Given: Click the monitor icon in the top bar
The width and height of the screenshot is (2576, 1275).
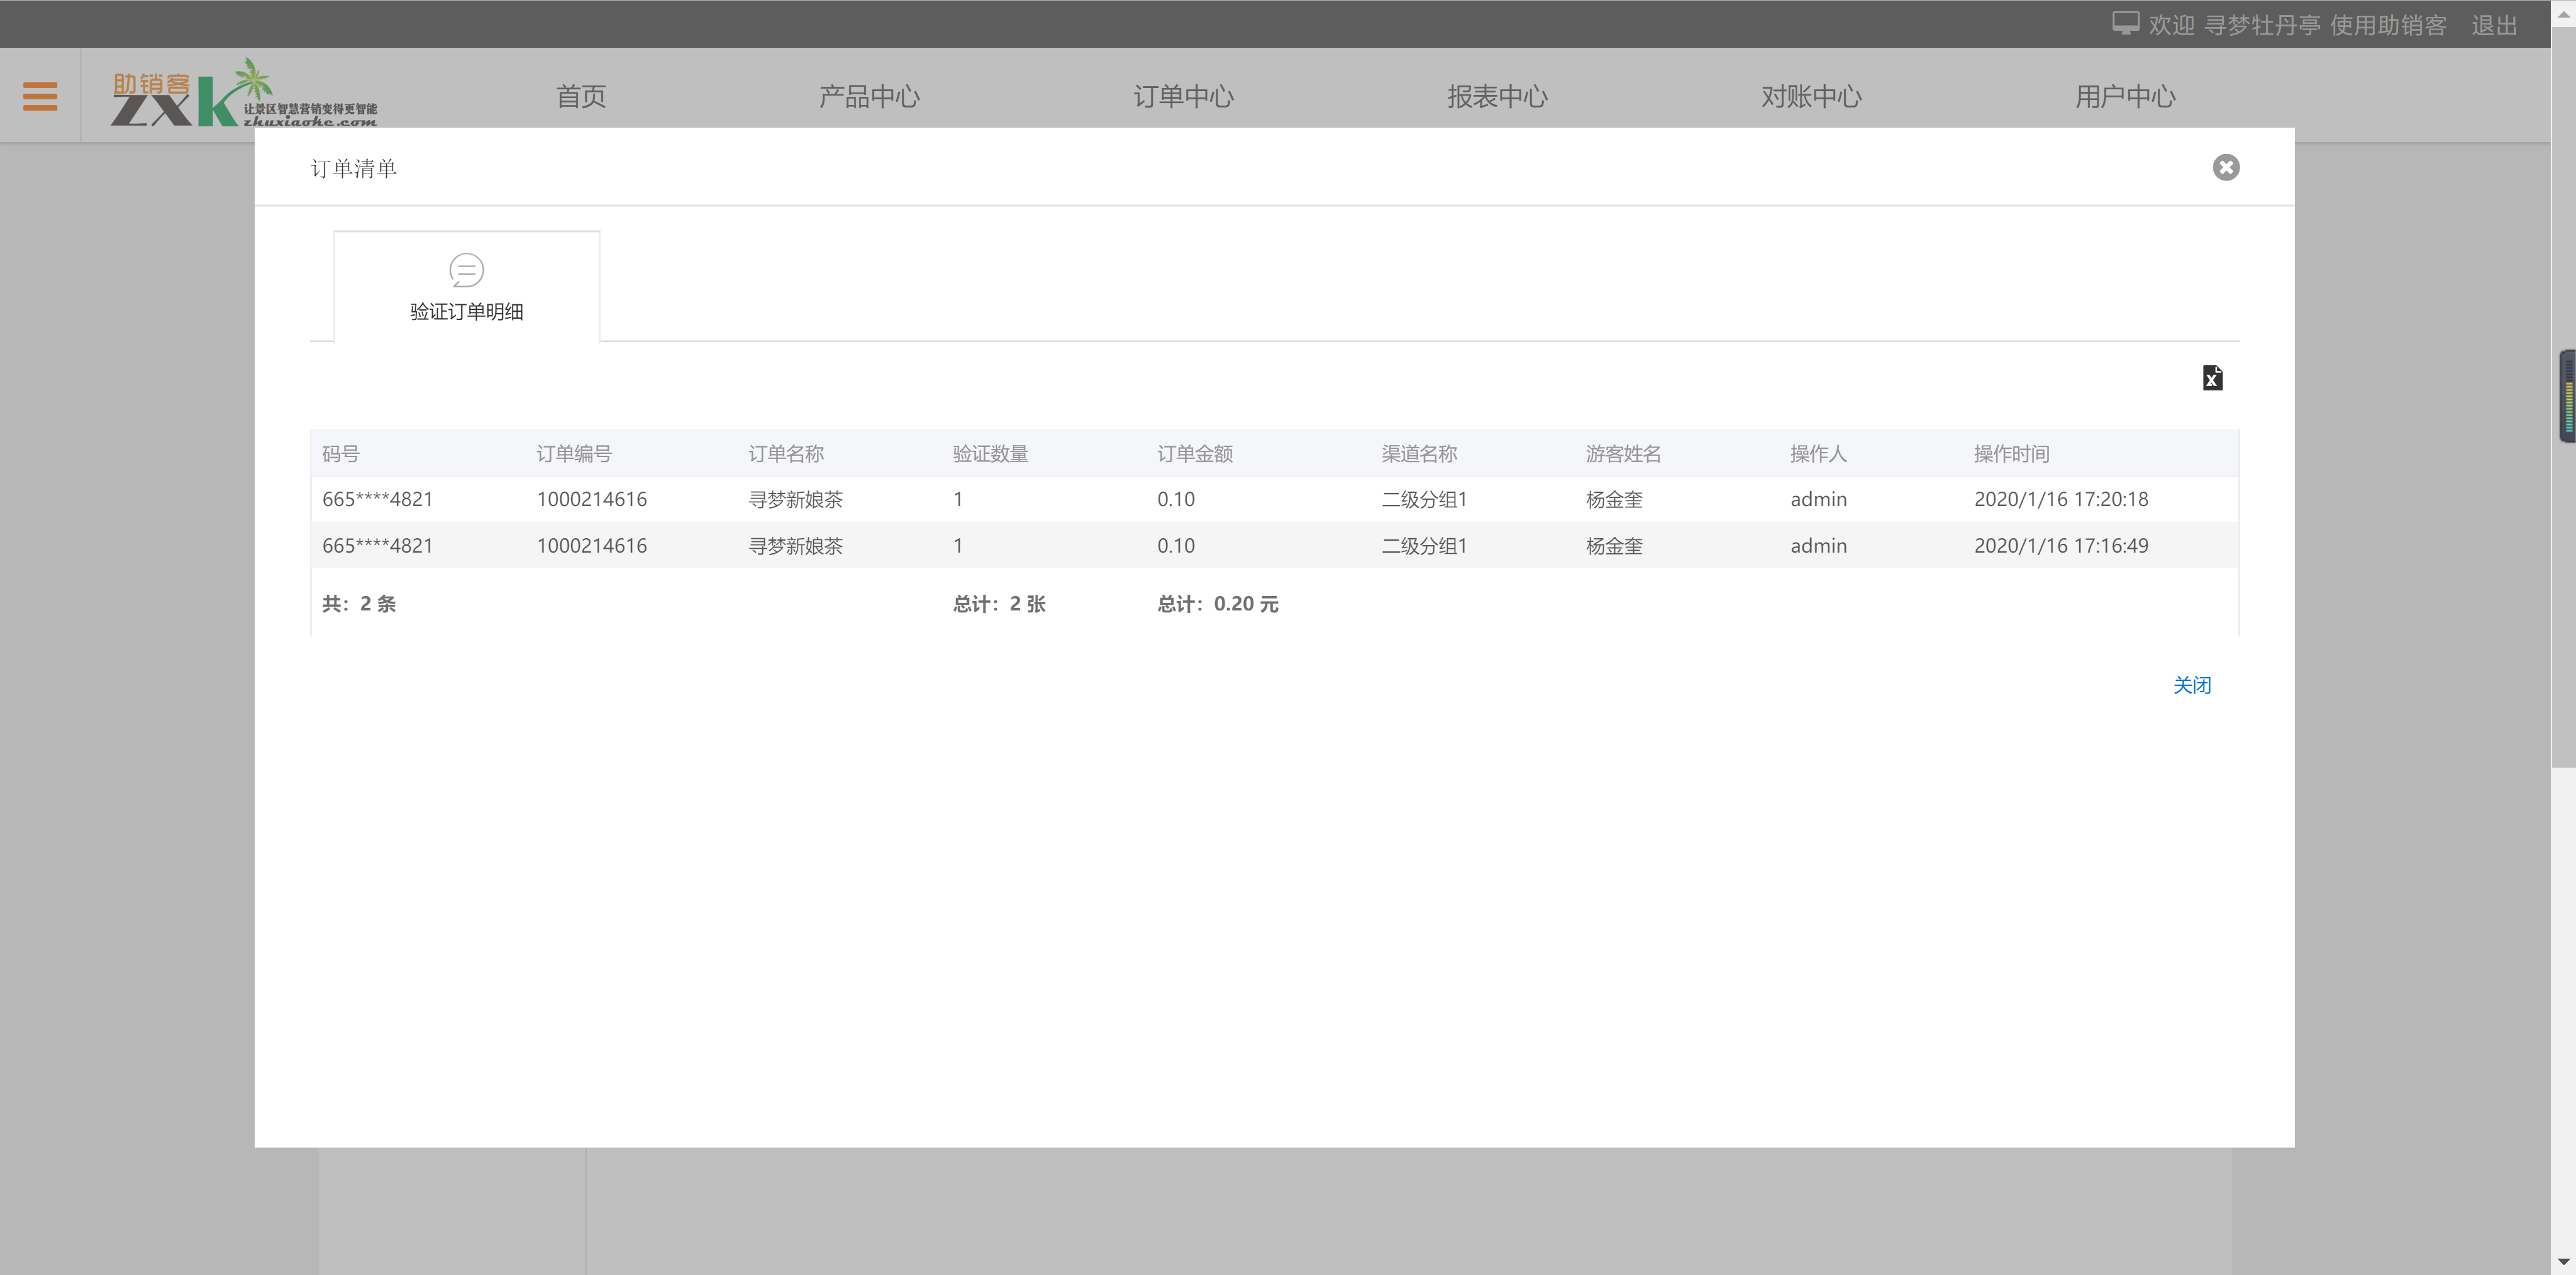Looking at the screenshot, I should 2125,24.
